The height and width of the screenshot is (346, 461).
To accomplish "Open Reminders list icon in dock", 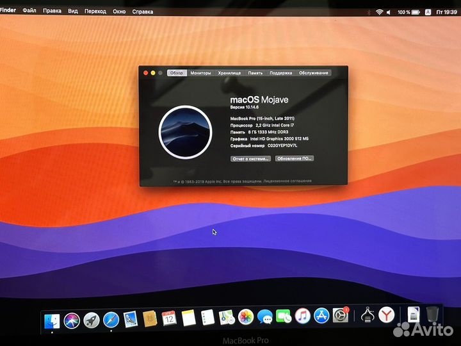I will pyautogui.click(x=207, y=318).
